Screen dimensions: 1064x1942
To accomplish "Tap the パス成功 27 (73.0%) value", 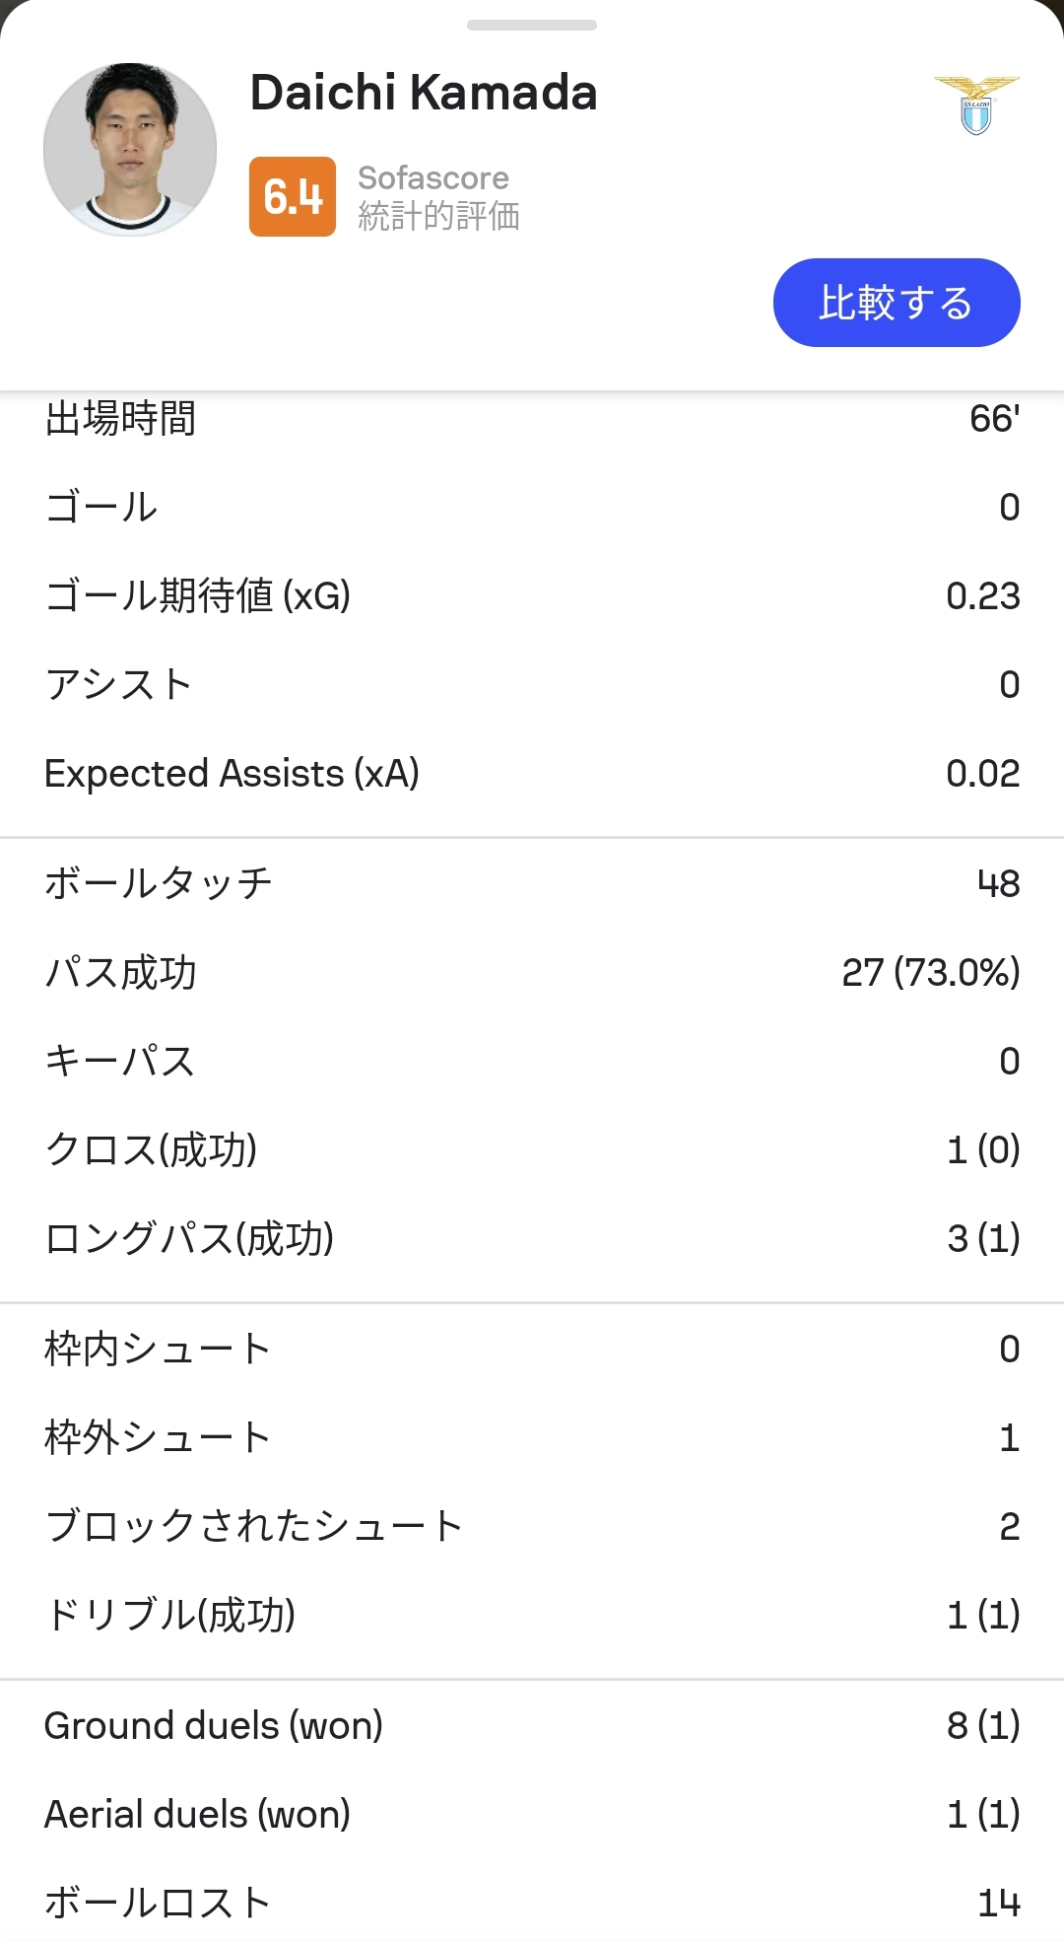I will click(931, 972).
